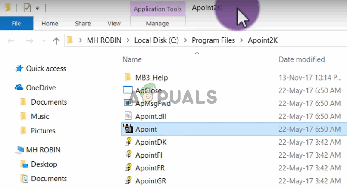
Task: Select MH ROBIN computer in navigation pane
Action: pos(43,150)
